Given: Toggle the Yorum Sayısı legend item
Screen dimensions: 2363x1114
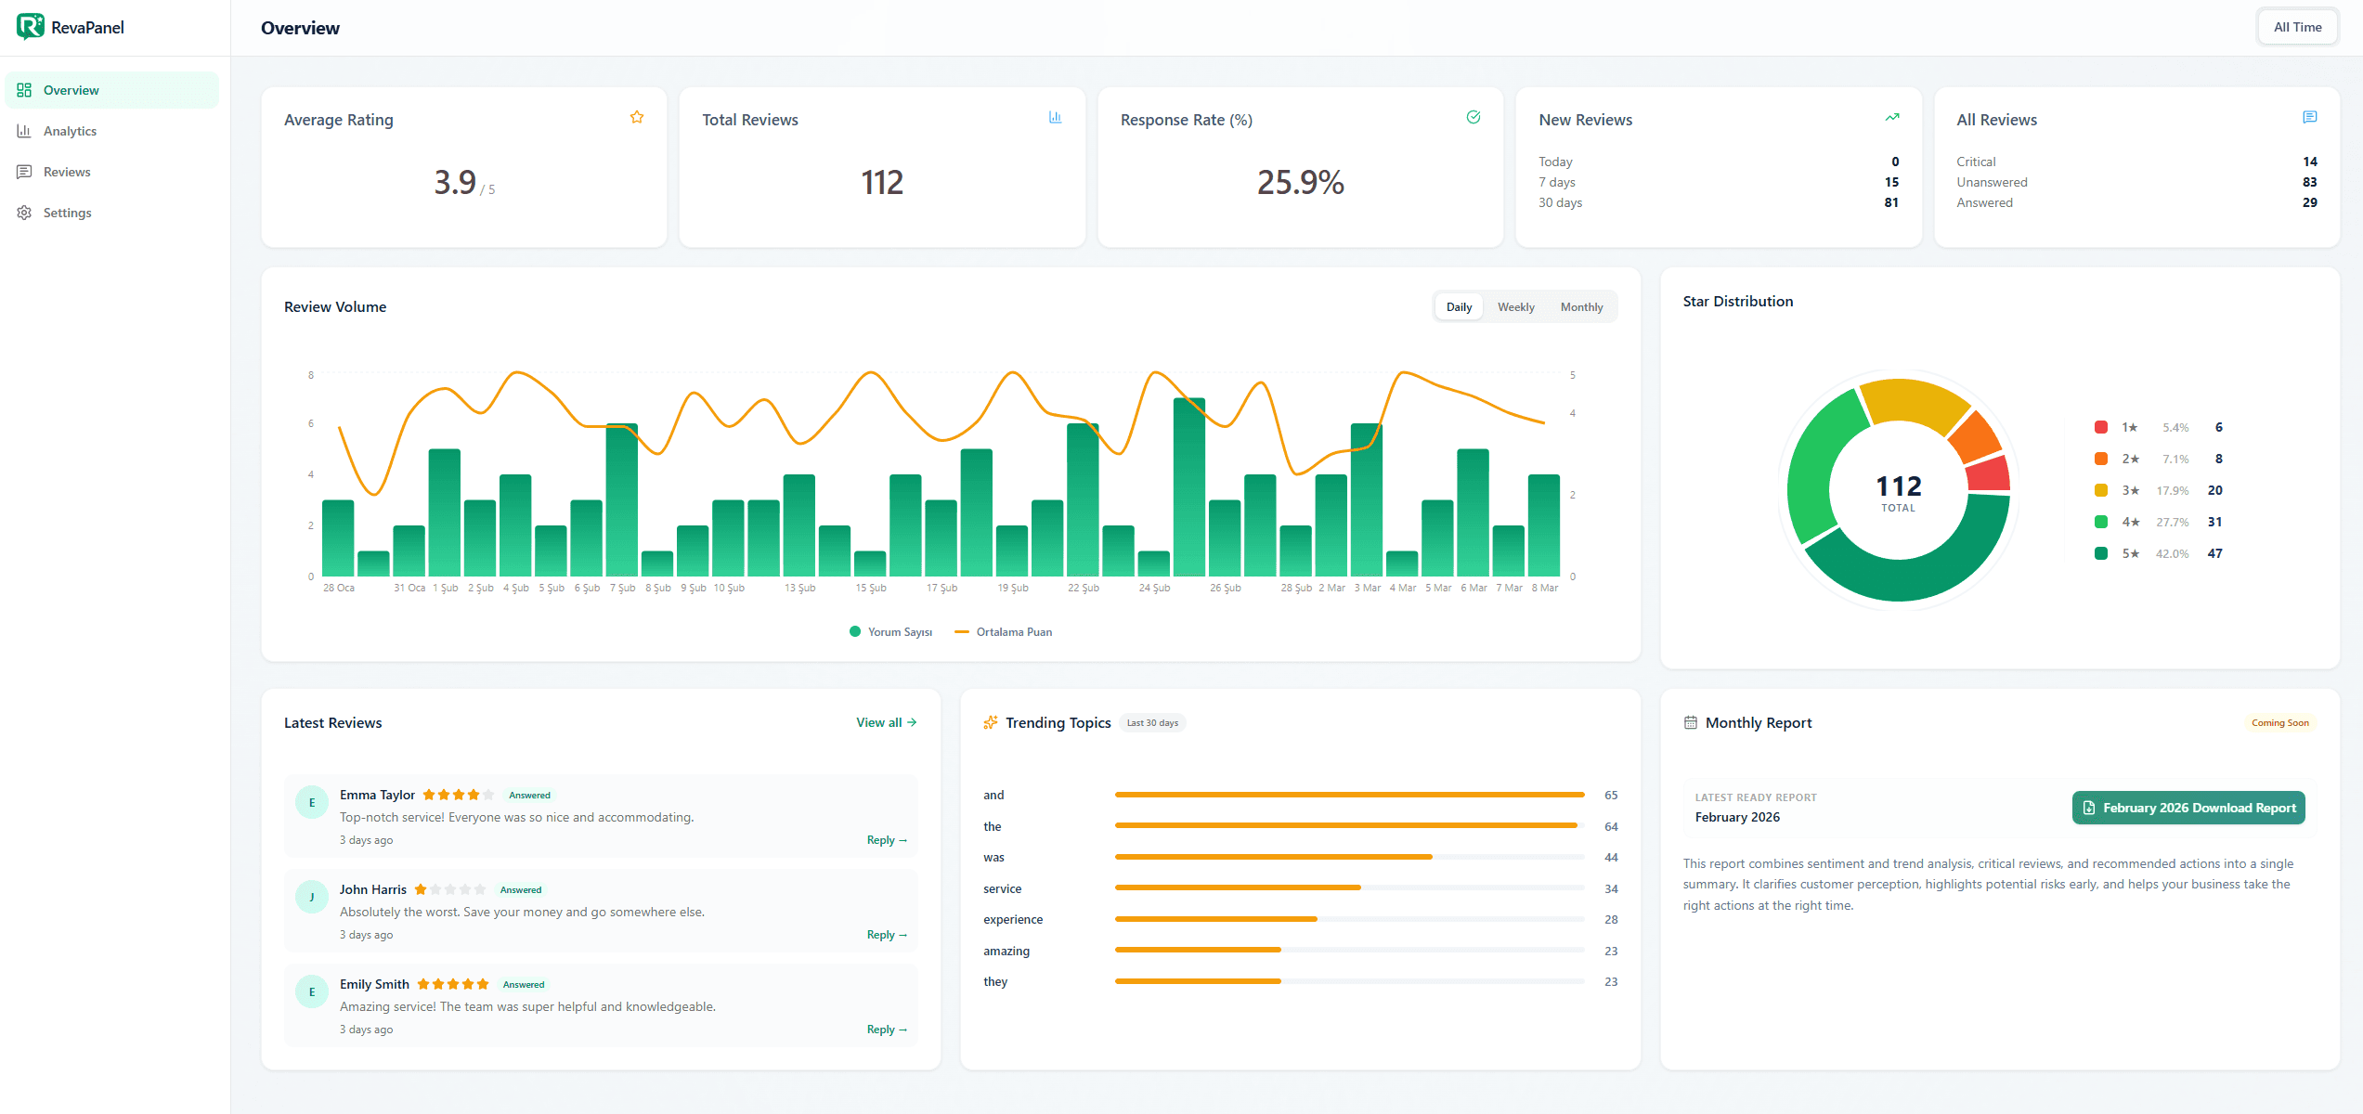Looking at the screenshot, I should tap(890, 631).
